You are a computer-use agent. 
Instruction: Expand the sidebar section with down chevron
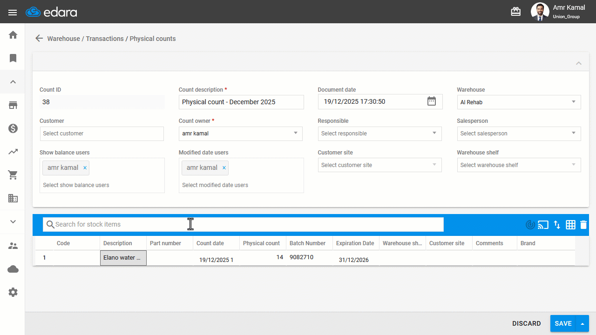click(x=13, y=221)
